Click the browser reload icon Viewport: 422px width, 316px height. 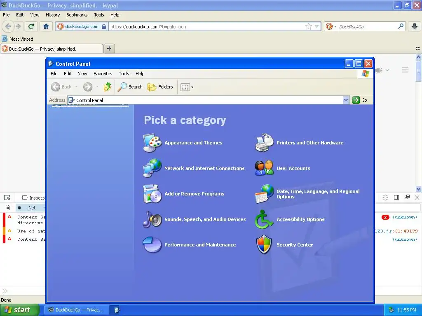coord(31,26)
